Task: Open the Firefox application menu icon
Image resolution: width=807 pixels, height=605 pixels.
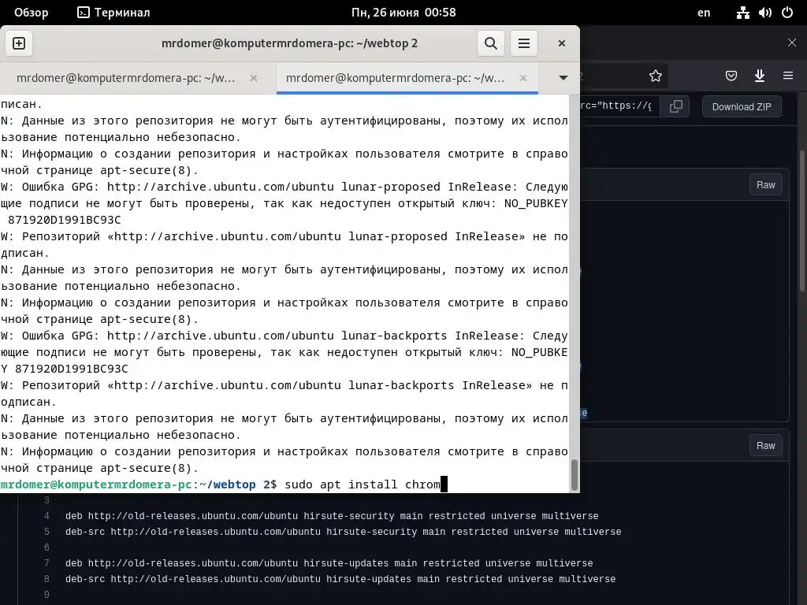Action: pyautogui.click(x=787, y=76)
